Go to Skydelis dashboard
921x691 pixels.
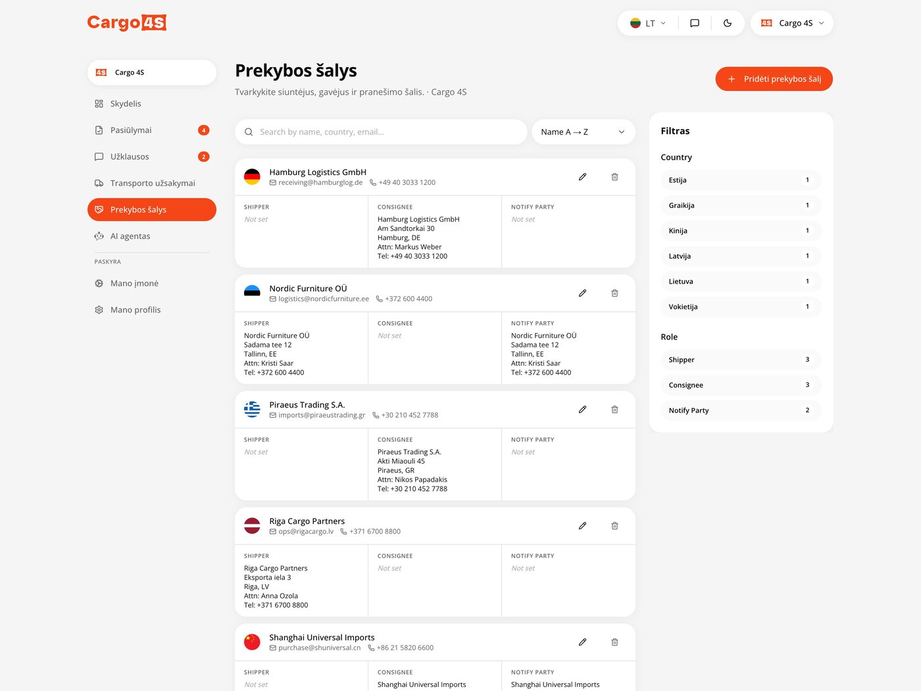[152, 104]
